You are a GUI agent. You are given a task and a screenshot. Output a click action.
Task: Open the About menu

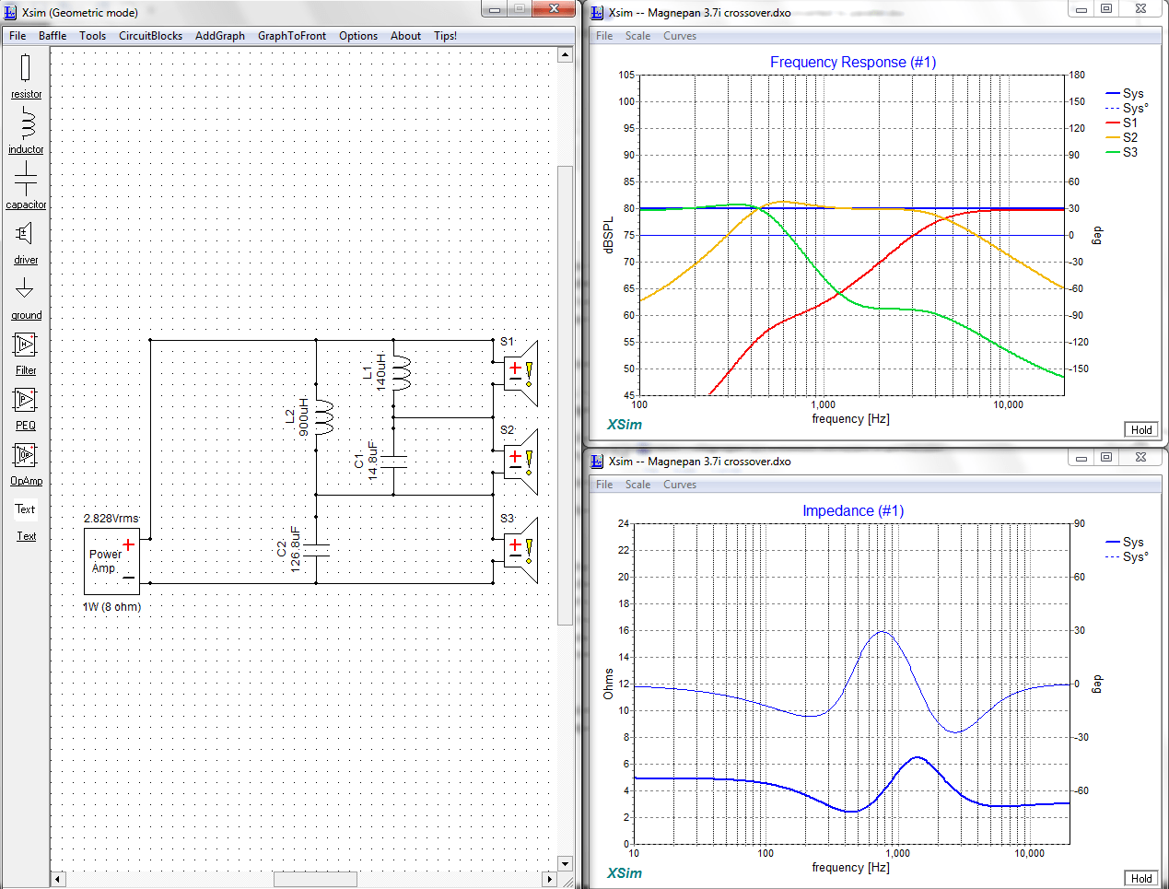(405, 36)
